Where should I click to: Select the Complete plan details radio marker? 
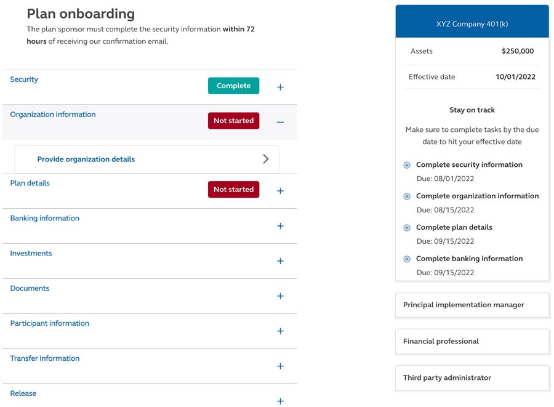pyautogui.click(x=406, y=227)
